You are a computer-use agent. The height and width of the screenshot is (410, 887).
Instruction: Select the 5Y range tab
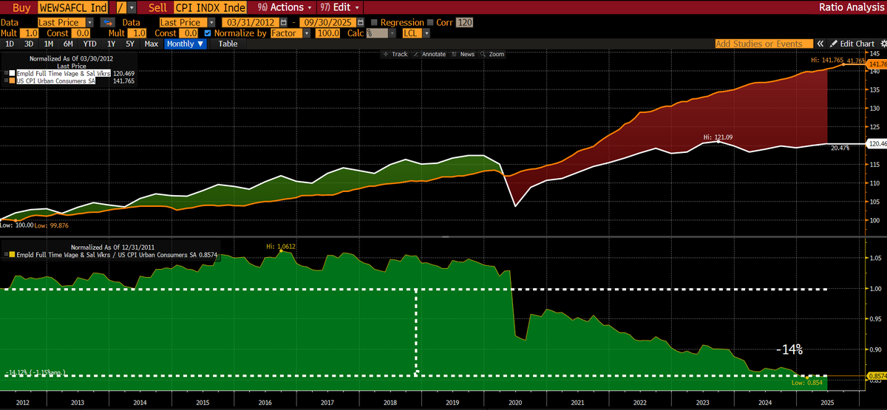(131, 44)
